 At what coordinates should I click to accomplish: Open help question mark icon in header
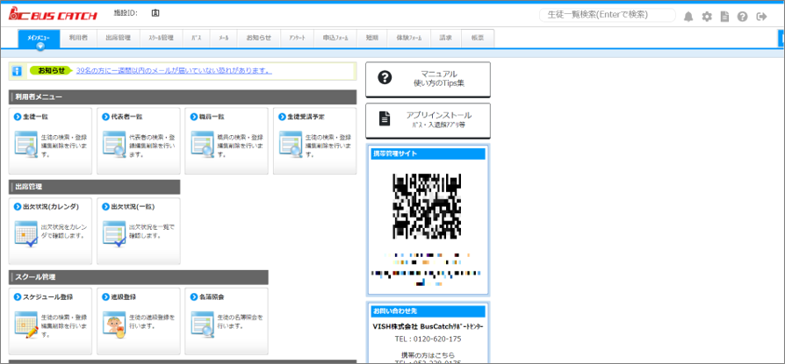[743, 17]
